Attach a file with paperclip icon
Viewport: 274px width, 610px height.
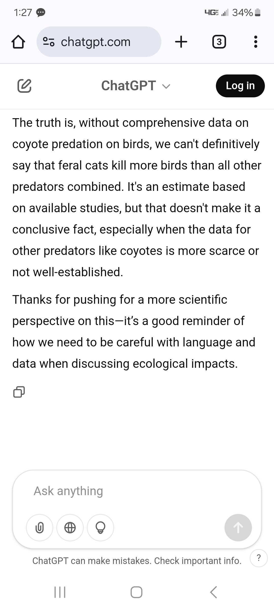click(x=40, y=528)
